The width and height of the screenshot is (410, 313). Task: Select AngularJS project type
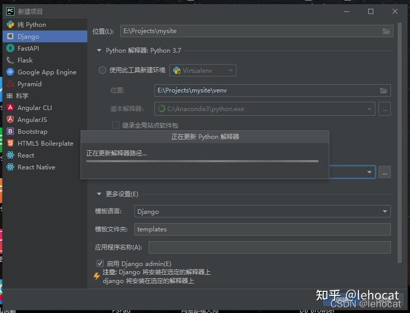pyautogui.click(x=45, y=119)
